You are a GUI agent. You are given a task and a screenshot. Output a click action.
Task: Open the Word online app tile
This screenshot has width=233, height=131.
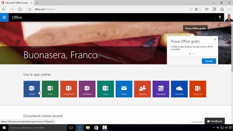click(32, 89)
